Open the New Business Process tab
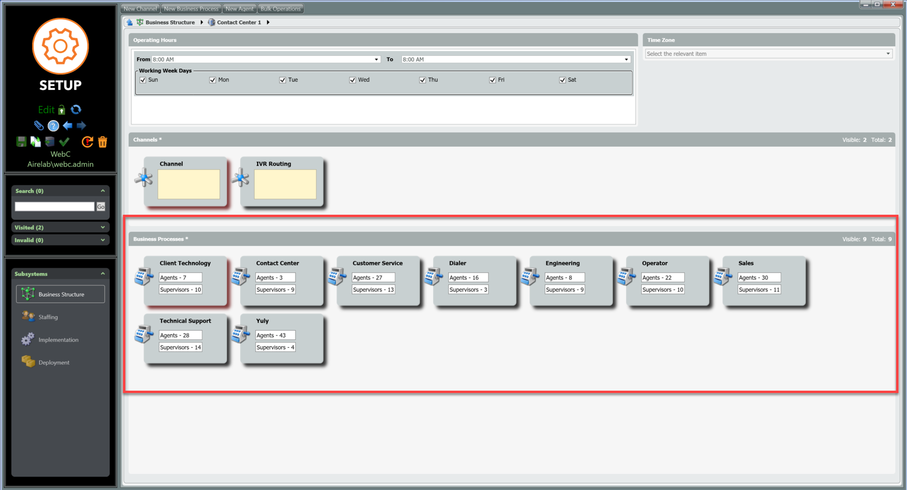Viewport: 907px width, 490px height. pyautogui.click(x=191, y=9)
